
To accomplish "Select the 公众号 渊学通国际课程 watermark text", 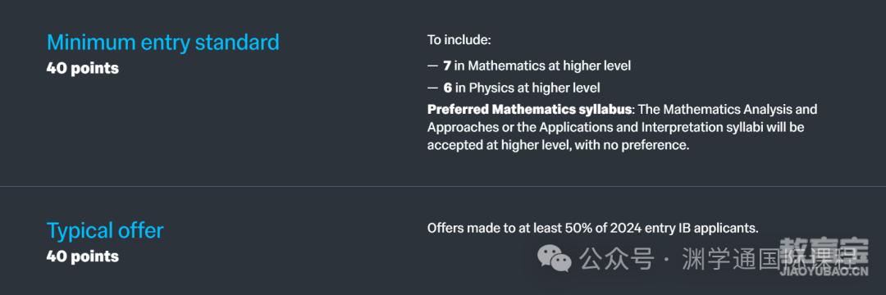I will (718, 259).
